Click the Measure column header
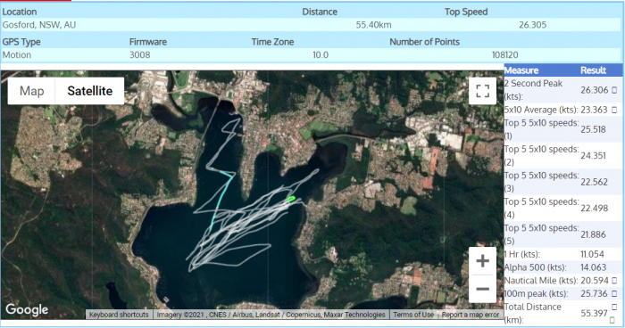This screenshot has height=328, width=625. pos(521,70)
